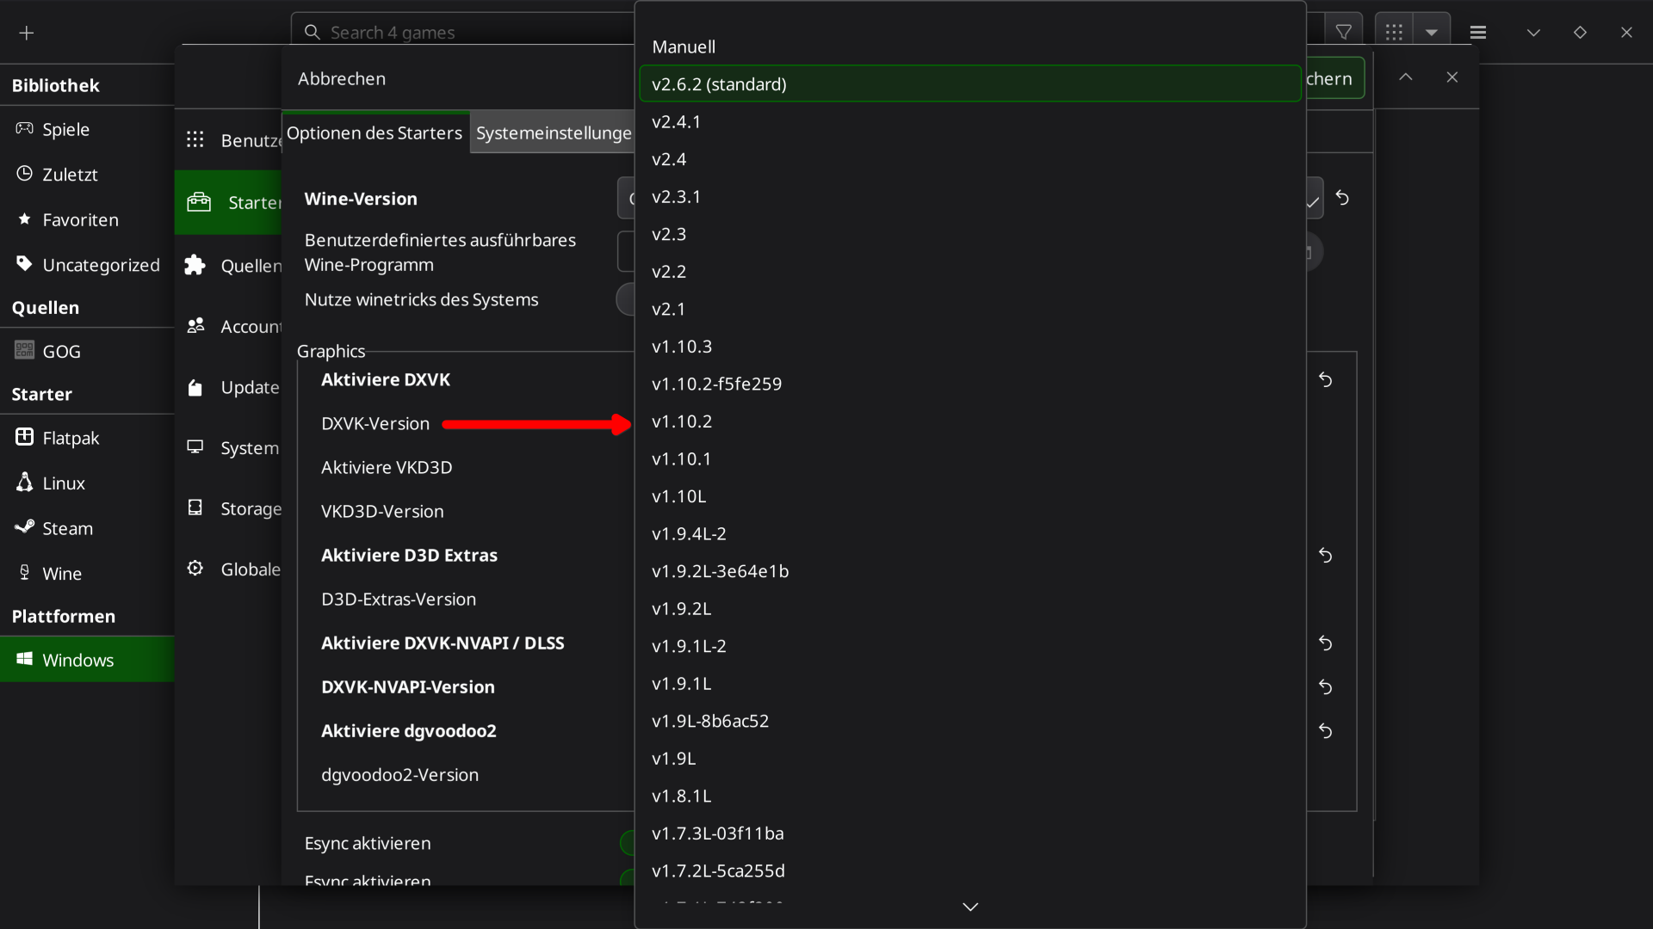Toggle Esync aktivieren switch
Image resolution: width=1653 pixels, height=929 pixels.
pos(628,843)
